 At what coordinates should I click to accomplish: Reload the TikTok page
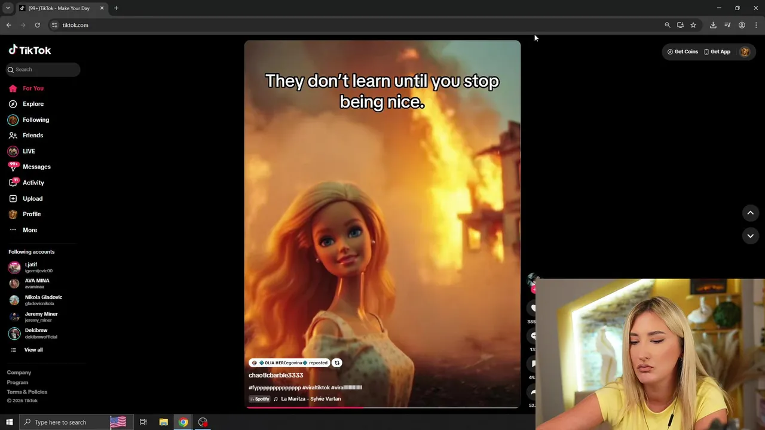(37, 25)
